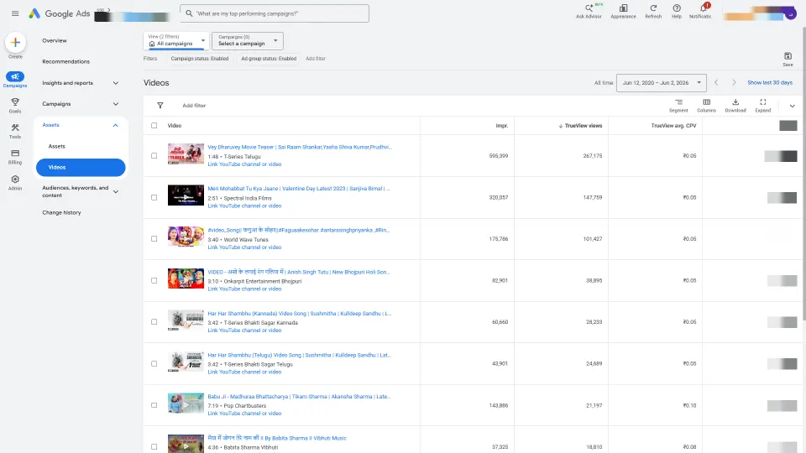Image resolution: width=806 pixels, height=453 pixels.
Task: Click the search campaigns input field
Action: (275, 13)
